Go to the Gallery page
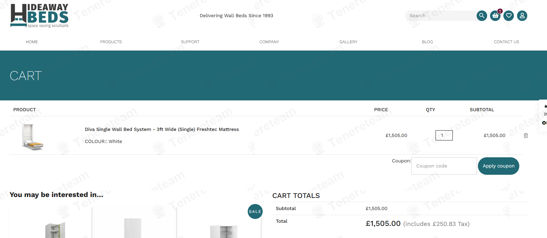Image resolution: width=547 pixels, height=238 pixels. point(348,42)
